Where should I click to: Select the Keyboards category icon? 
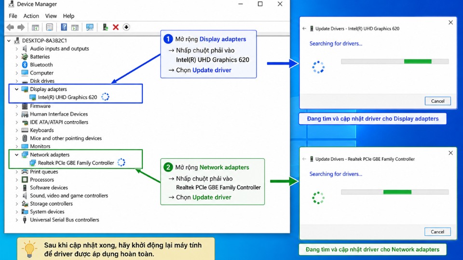pos(25,130)
